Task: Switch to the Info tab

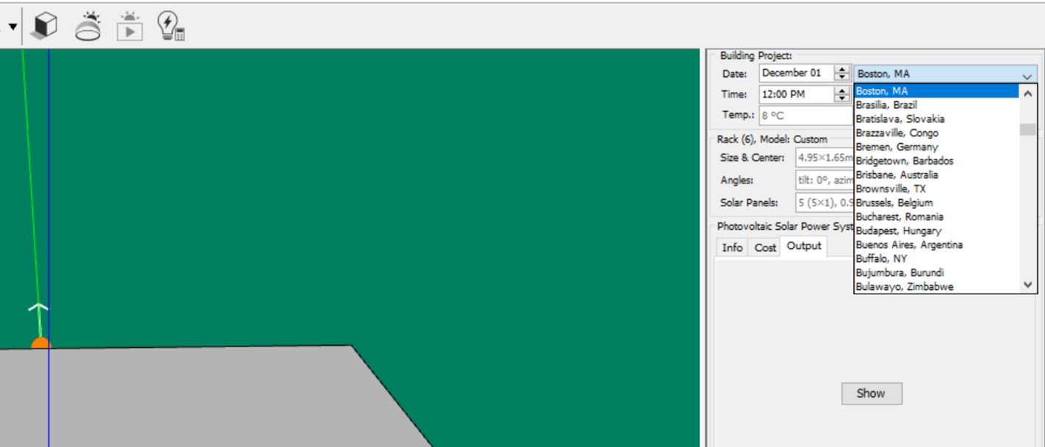Action: 731,247
